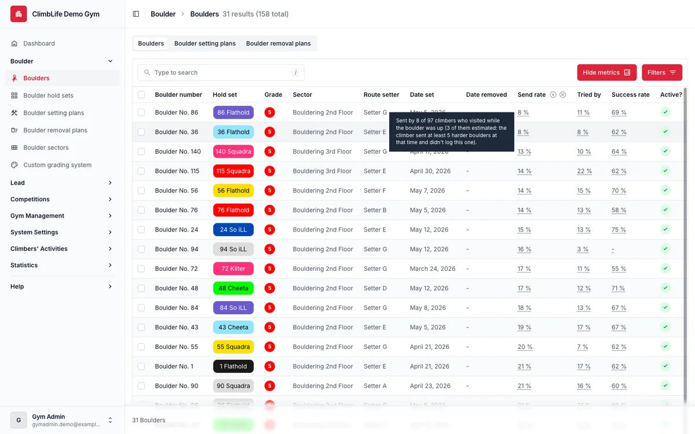Open Boulder sectors from the sidebar
695x434 pixels.
tap(62, 148)
